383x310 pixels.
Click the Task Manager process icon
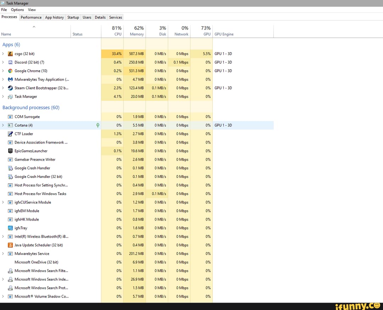pyautogui.click(x=10, y=97)
